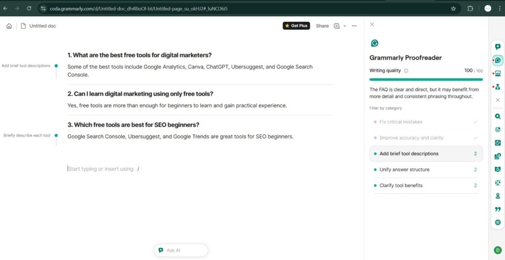Select the Clarify tool benefits filter

(x=426, y=186)
